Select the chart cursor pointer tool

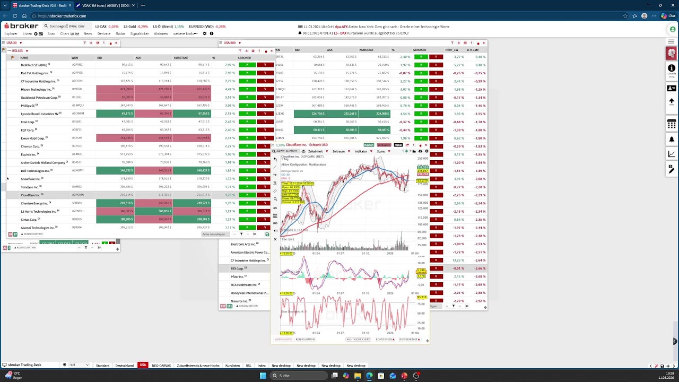tap(275, 159)
